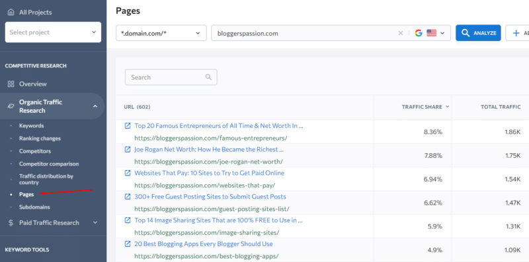Open Overview in Competitive Research
This screenshot has height=262, width=529.
coord(32,84)
